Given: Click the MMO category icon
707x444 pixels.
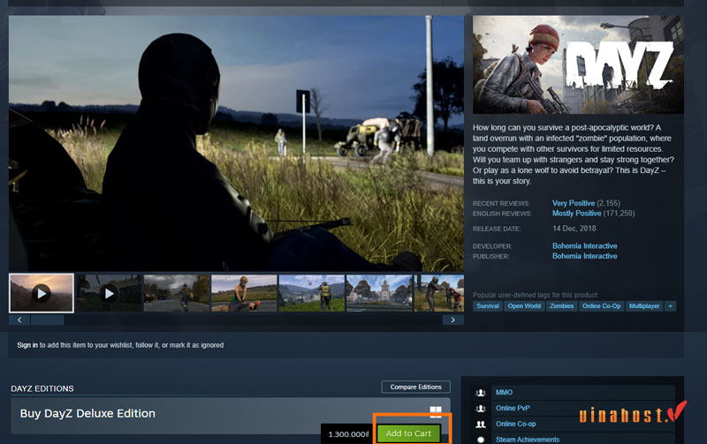Looking at the screenshot, I should [481, 393].
